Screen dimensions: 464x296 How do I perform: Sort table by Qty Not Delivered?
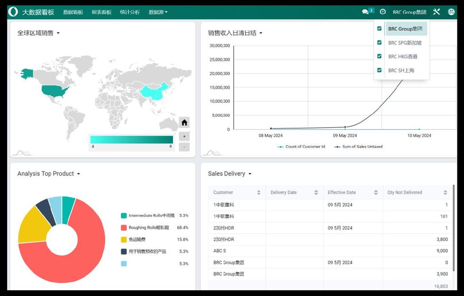445,192
